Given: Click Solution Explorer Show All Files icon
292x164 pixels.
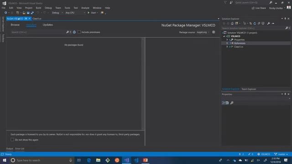Looking at the screenshot, I should click(x=263, y=23).
